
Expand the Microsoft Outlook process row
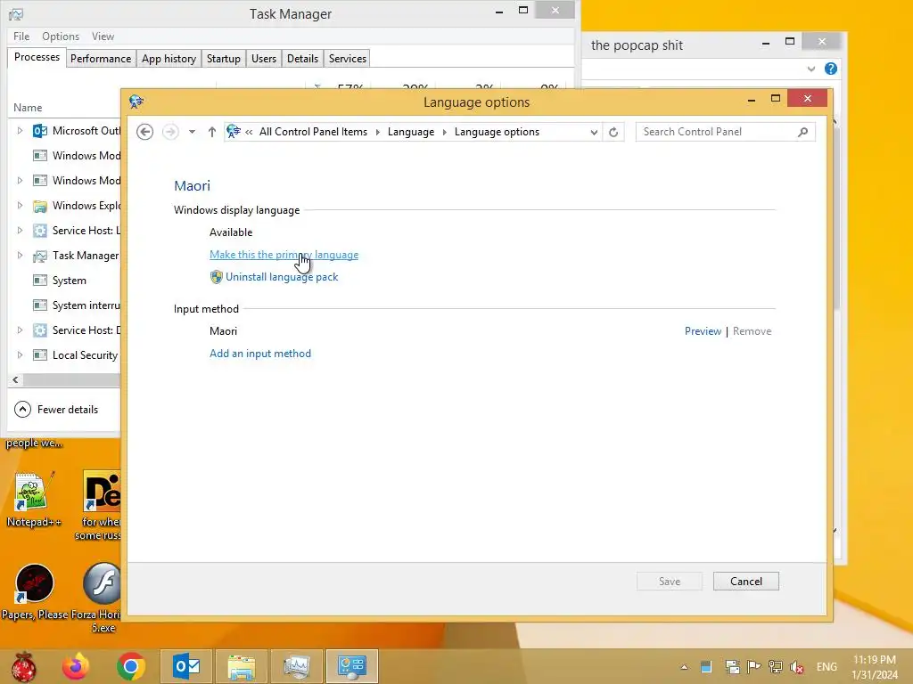[x=20, y=131]
